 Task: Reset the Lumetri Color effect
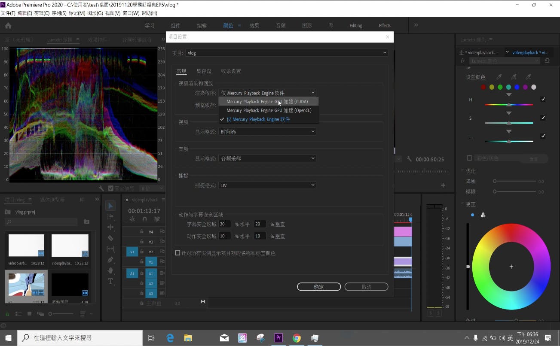coord(547,61)
